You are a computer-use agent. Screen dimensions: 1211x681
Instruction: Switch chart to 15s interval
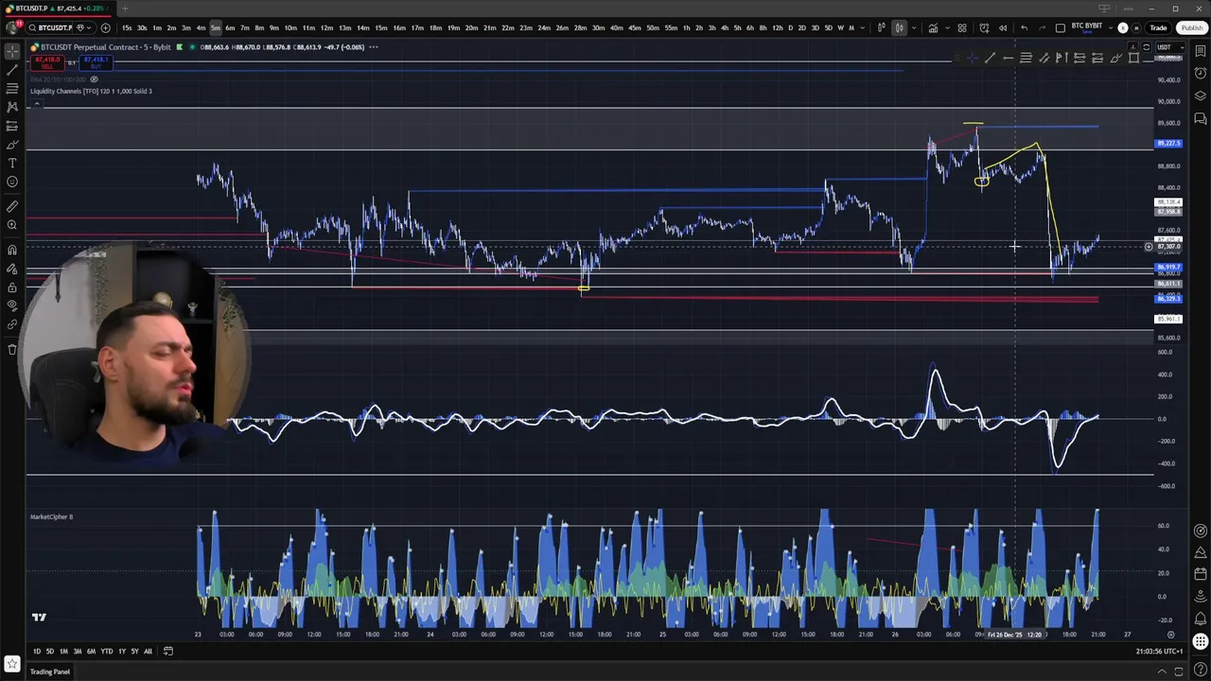click(x=127, y=27)
